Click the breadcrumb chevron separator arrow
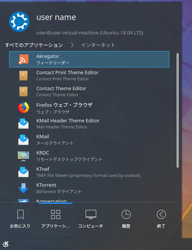The image size is (192, 250). pyautogui.click(x=72, y=45)
